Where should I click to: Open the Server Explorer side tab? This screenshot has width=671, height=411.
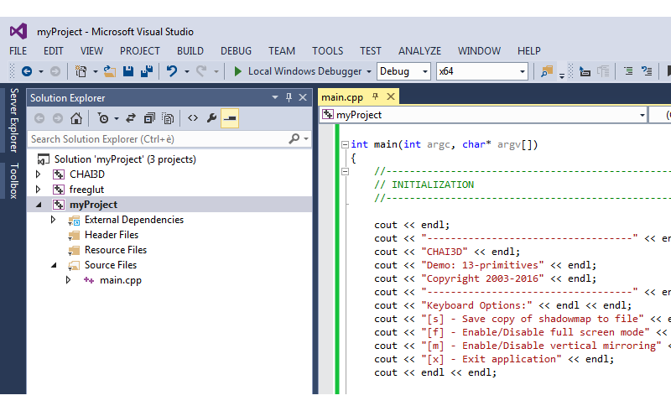(13, 120)
